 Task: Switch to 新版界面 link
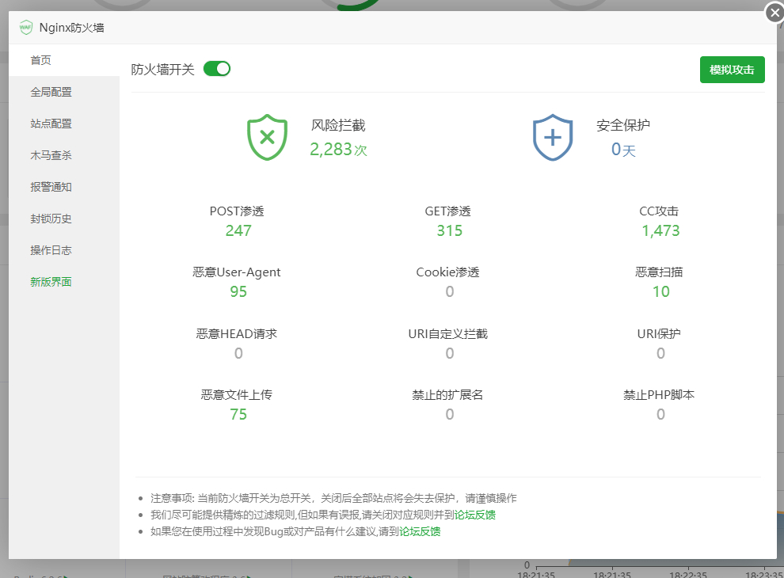click(51, 282)
